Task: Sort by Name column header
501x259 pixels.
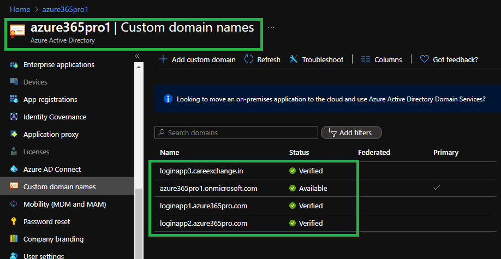Action: click(x=169, y=152)
